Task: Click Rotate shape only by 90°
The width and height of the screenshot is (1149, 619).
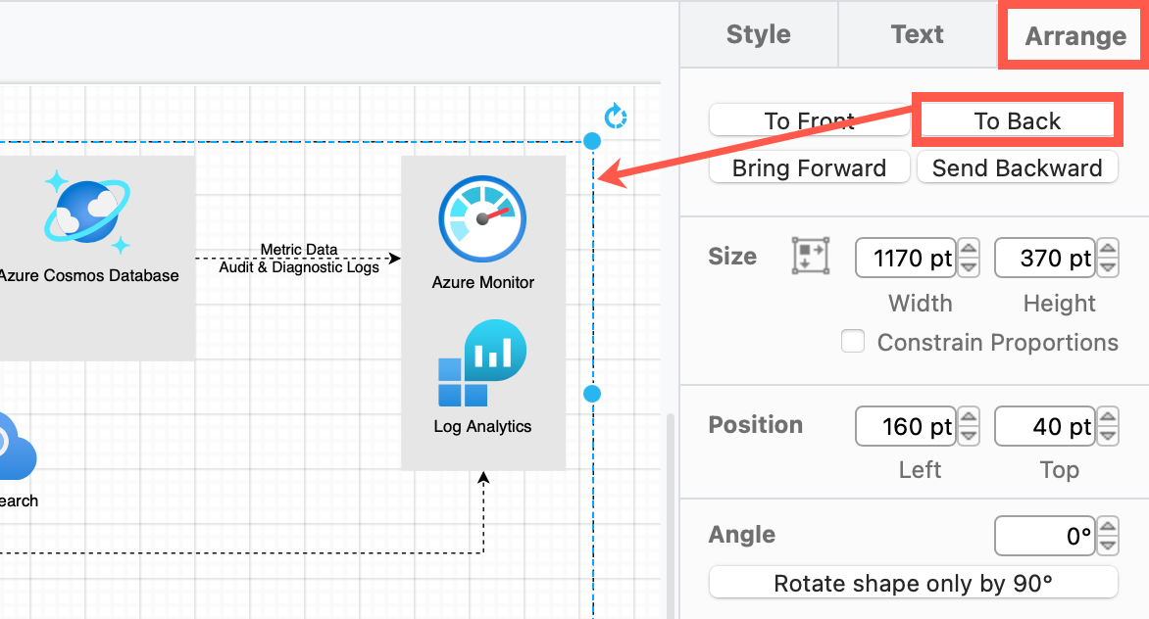Action: (x=913, y=583)
